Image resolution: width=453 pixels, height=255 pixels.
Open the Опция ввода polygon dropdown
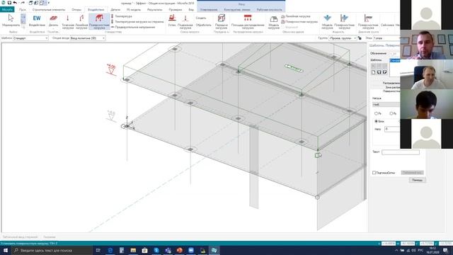(x=88, y=38)
